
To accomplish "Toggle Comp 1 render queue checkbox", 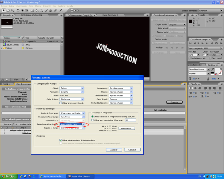I will (x=7, y=128).
